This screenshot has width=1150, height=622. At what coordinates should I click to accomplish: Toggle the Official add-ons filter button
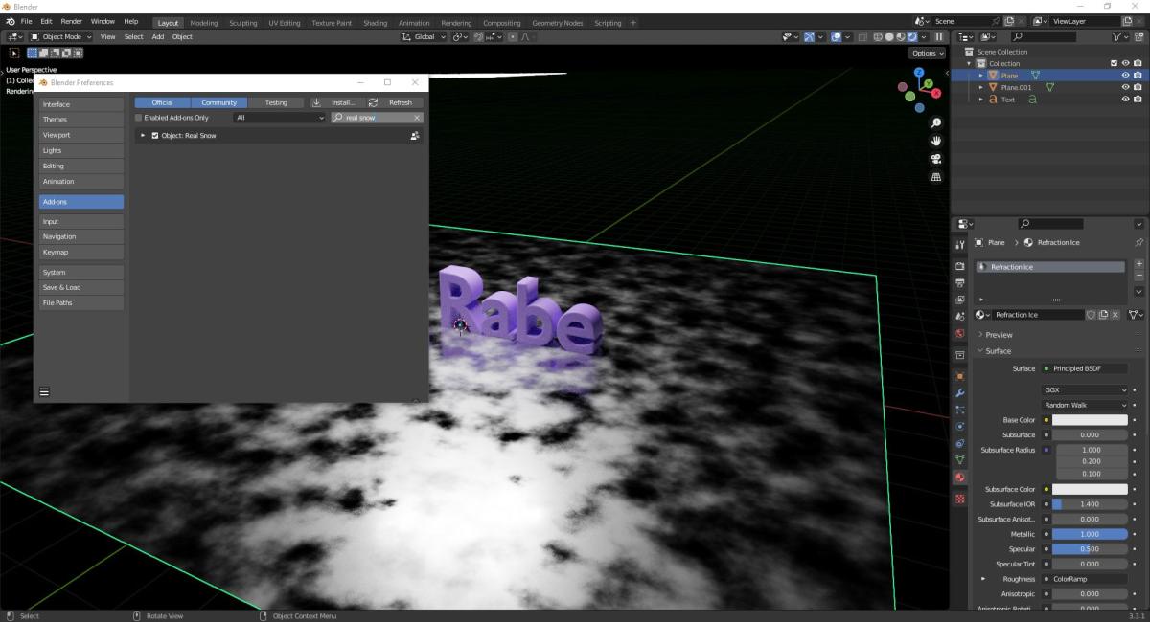click(x=162, y=102)
